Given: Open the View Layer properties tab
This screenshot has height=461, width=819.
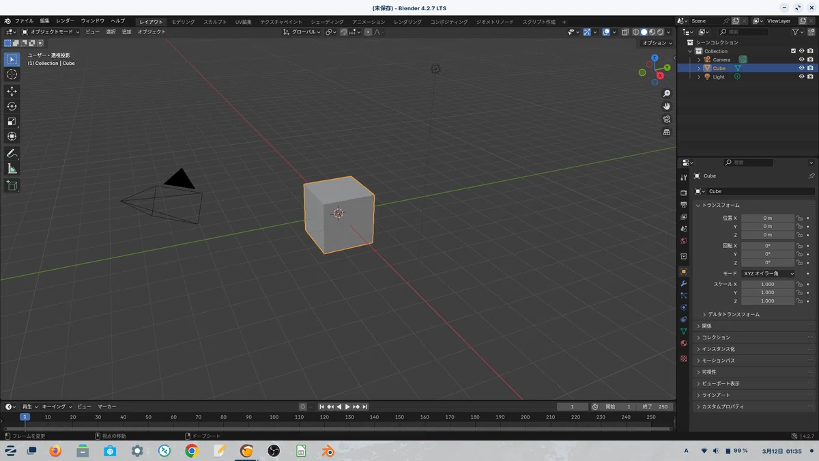Looking at the screenshot, I should pyautogui.click(x=684, y=216).
